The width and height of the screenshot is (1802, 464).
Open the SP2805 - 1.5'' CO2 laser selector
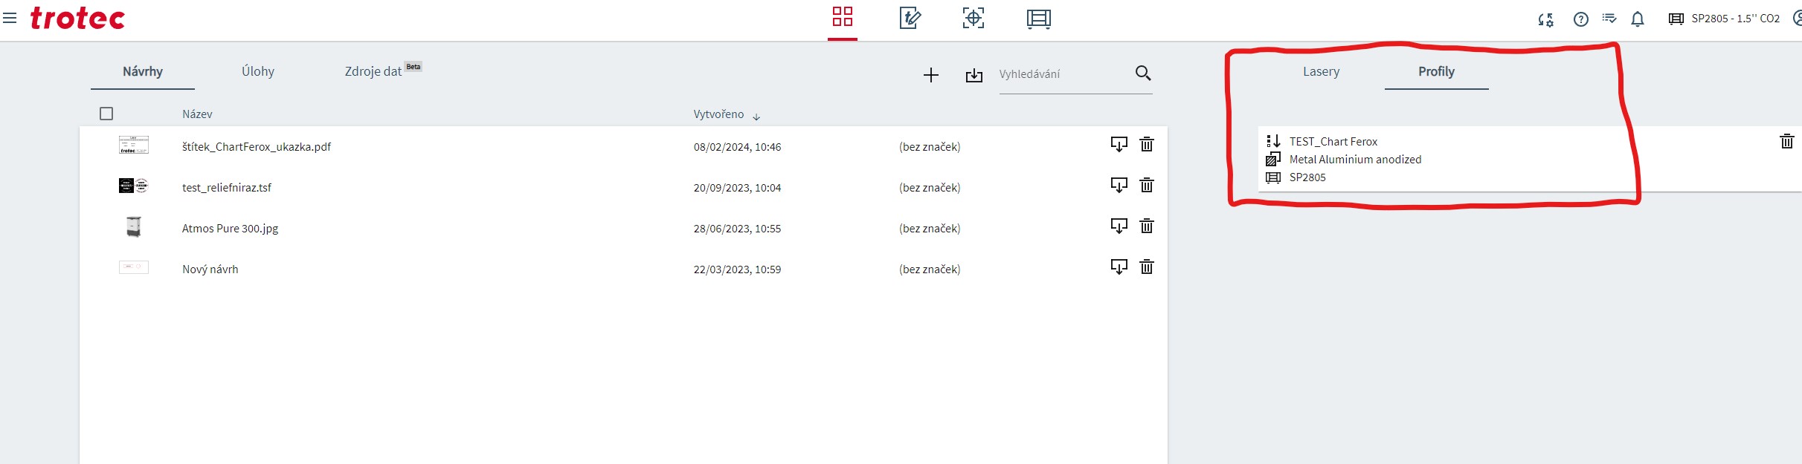coord(1725,19)
